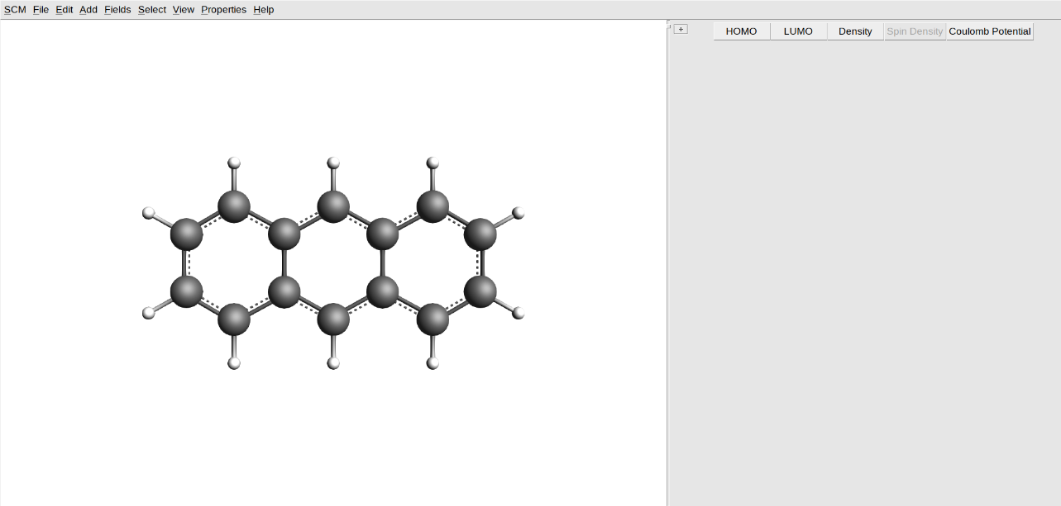Click the + add-field icon

coord(680,28)
